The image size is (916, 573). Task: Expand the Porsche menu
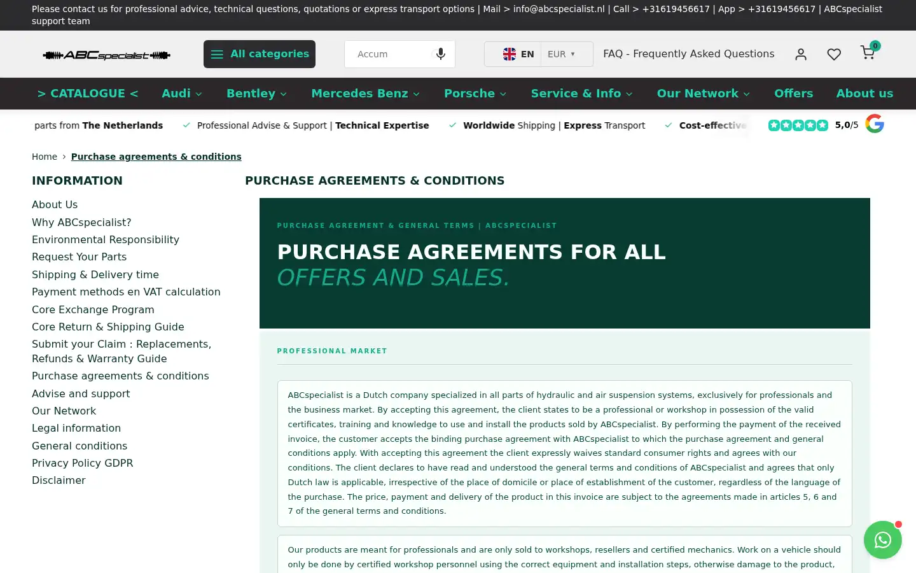(x=475, y=94)
